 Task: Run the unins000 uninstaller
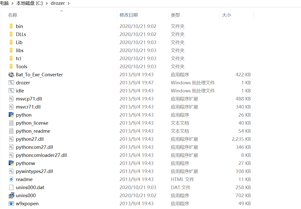(x=25, y=195)
